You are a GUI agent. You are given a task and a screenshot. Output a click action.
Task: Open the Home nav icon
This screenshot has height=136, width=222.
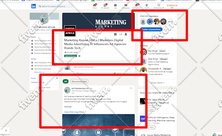coord(94,6)
